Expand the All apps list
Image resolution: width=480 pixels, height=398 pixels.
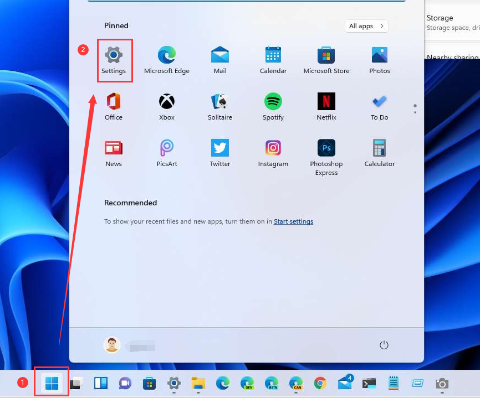coord(366,26)
